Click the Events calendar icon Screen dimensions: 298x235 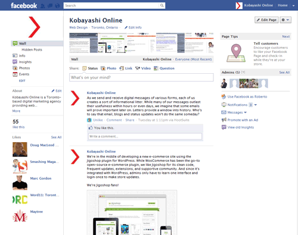[x=15, y=74]
